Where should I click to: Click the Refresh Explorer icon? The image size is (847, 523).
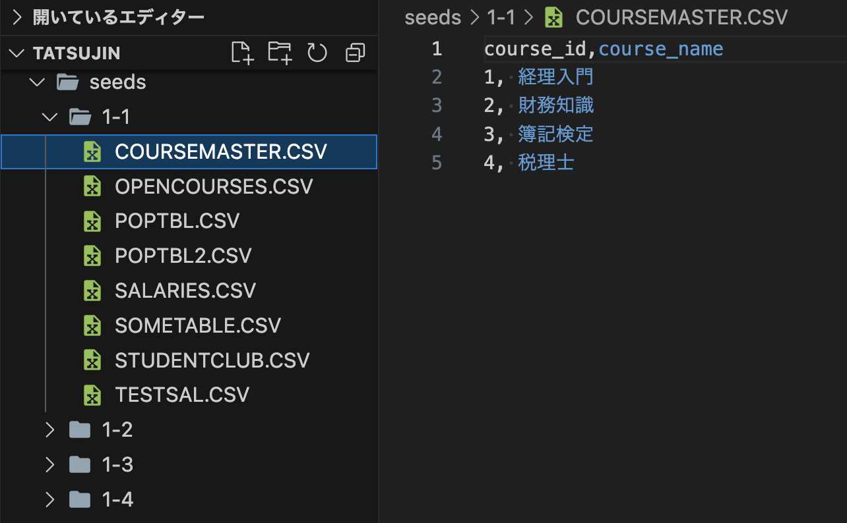pos(317,53)
